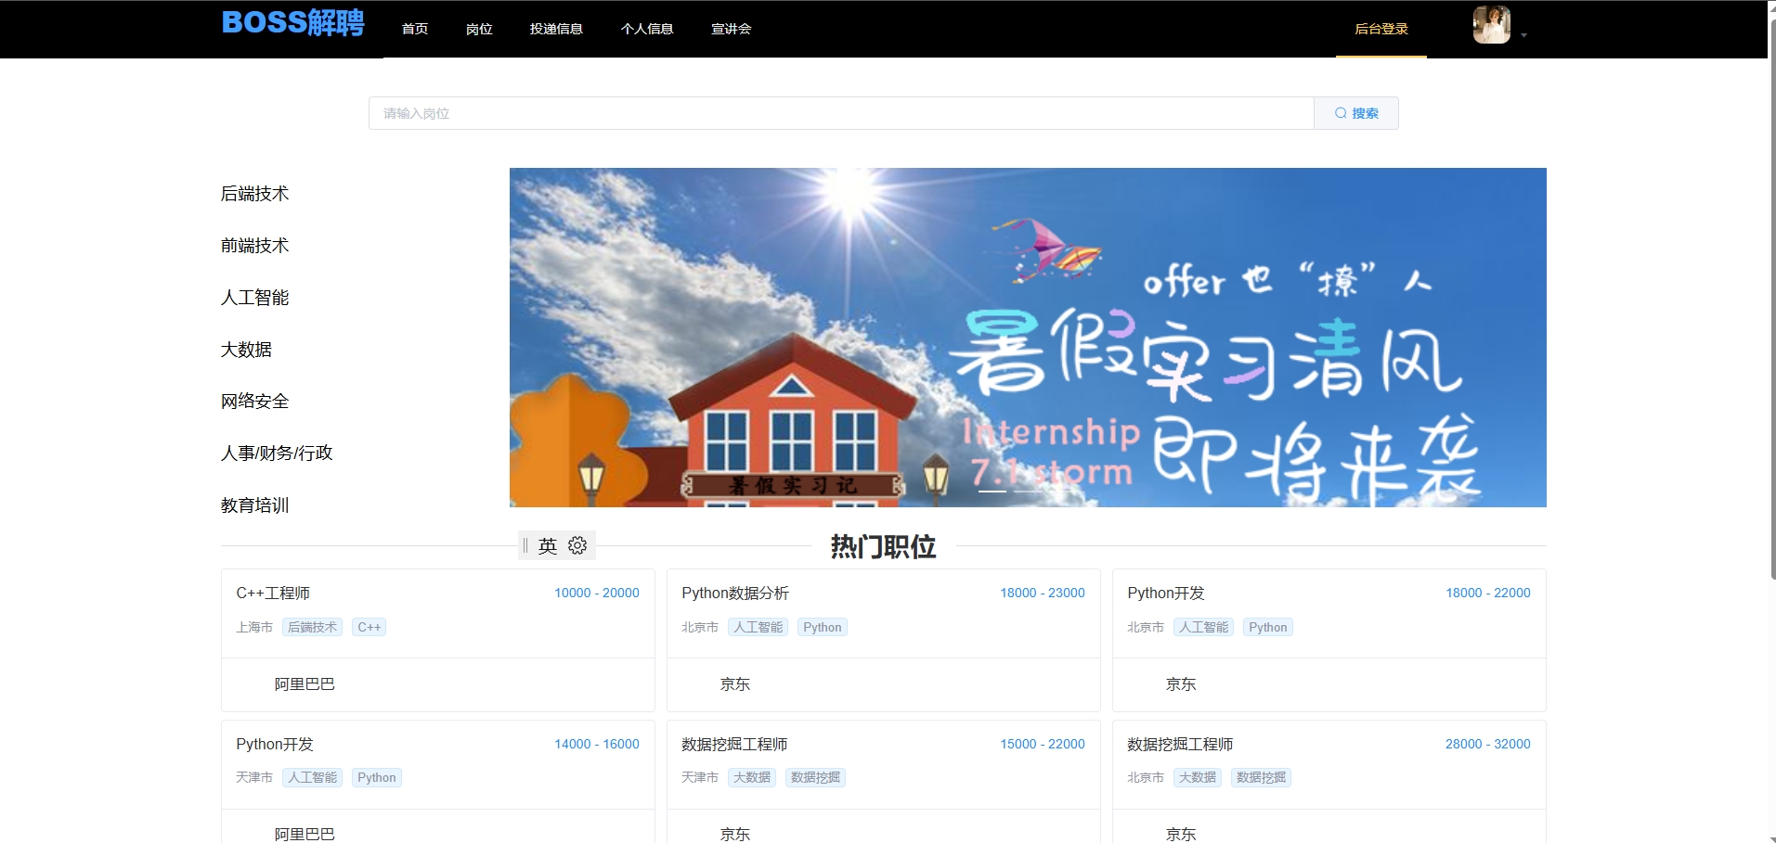Open the C++工程师 job title
The image size is (1776, 843).
coord(273,594)
